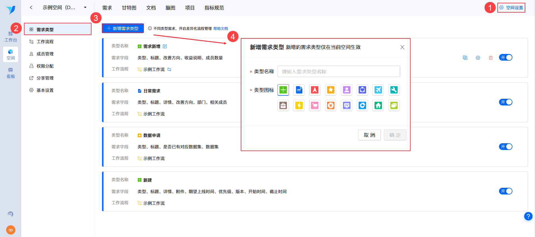Viewport: 535px width, 237px height.
Task: Edit the 需求新增 type name pencil icon
Action: (x=165, y=46)
